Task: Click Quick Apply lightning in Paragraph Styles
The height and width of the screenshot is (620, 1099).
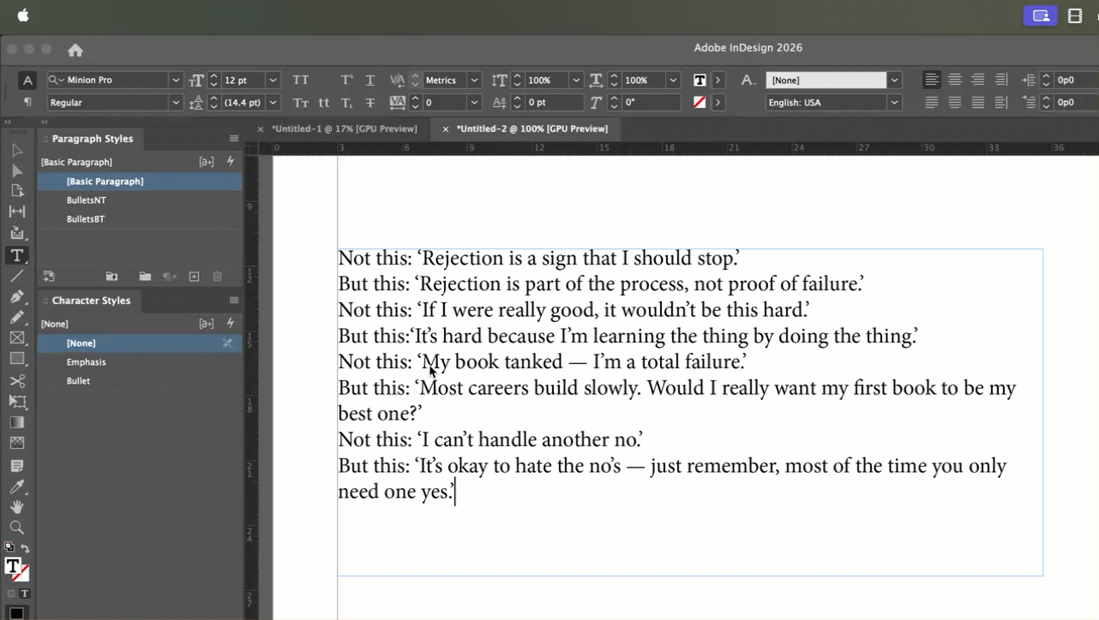Action: point(231,161)
